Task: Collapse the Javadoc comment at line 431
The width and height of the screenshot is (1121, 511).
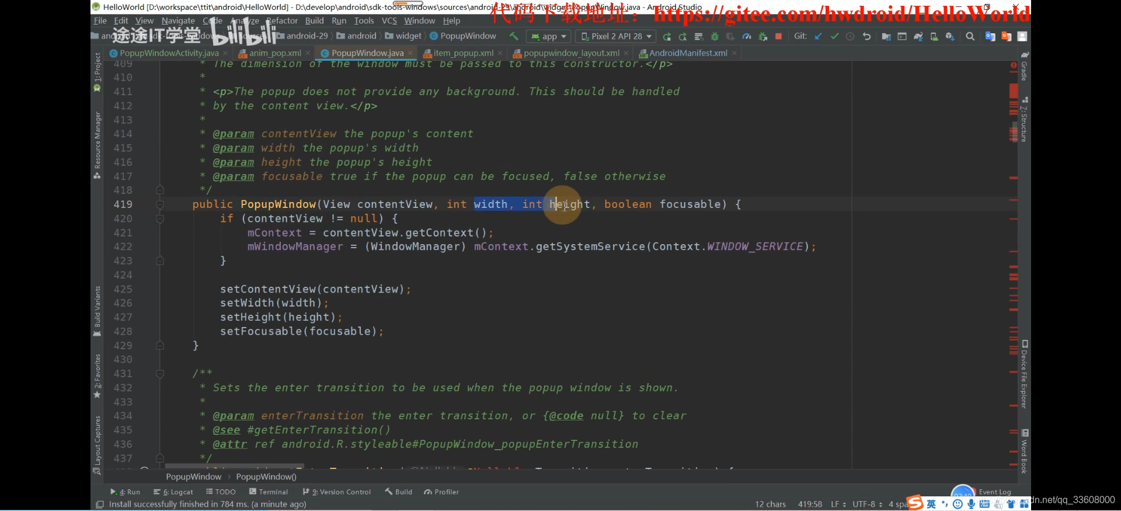Action: click(x=159, y=373)
